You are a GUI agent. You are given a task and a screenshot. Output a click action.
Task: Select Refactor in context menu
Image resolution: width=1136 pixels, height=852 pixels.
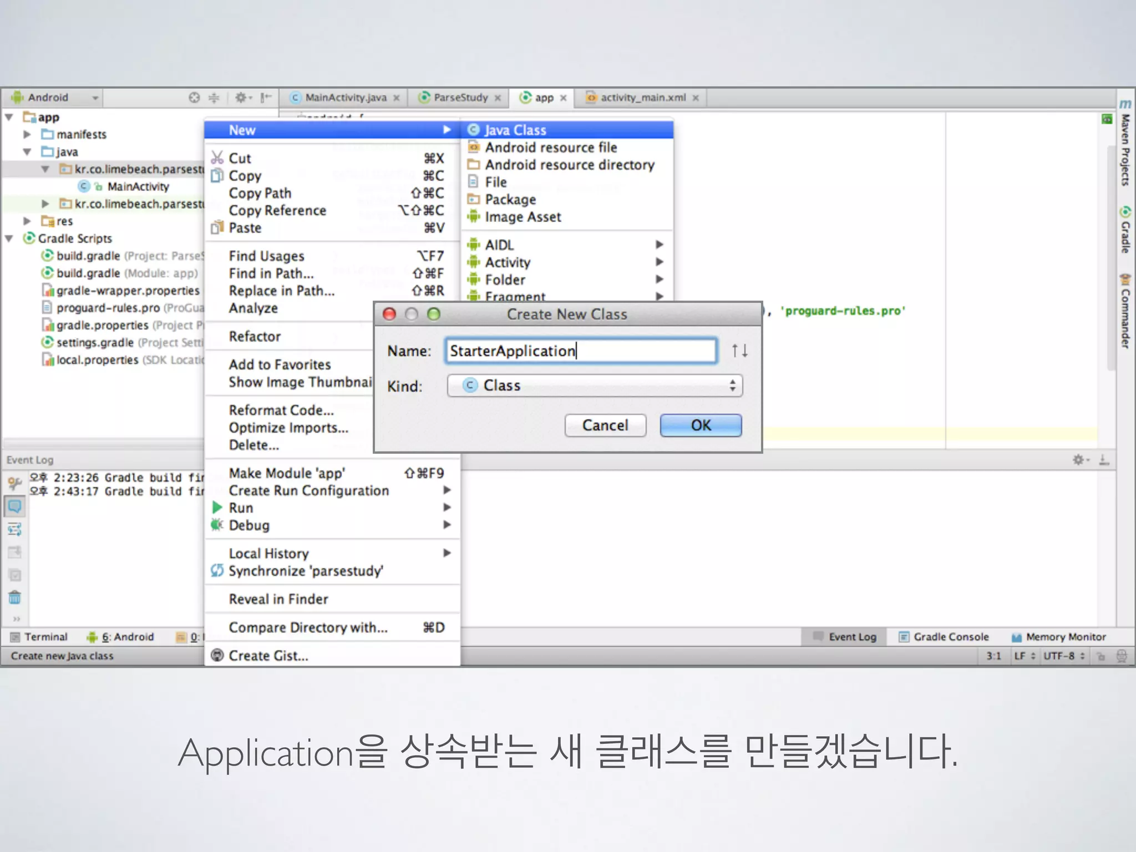290,336
